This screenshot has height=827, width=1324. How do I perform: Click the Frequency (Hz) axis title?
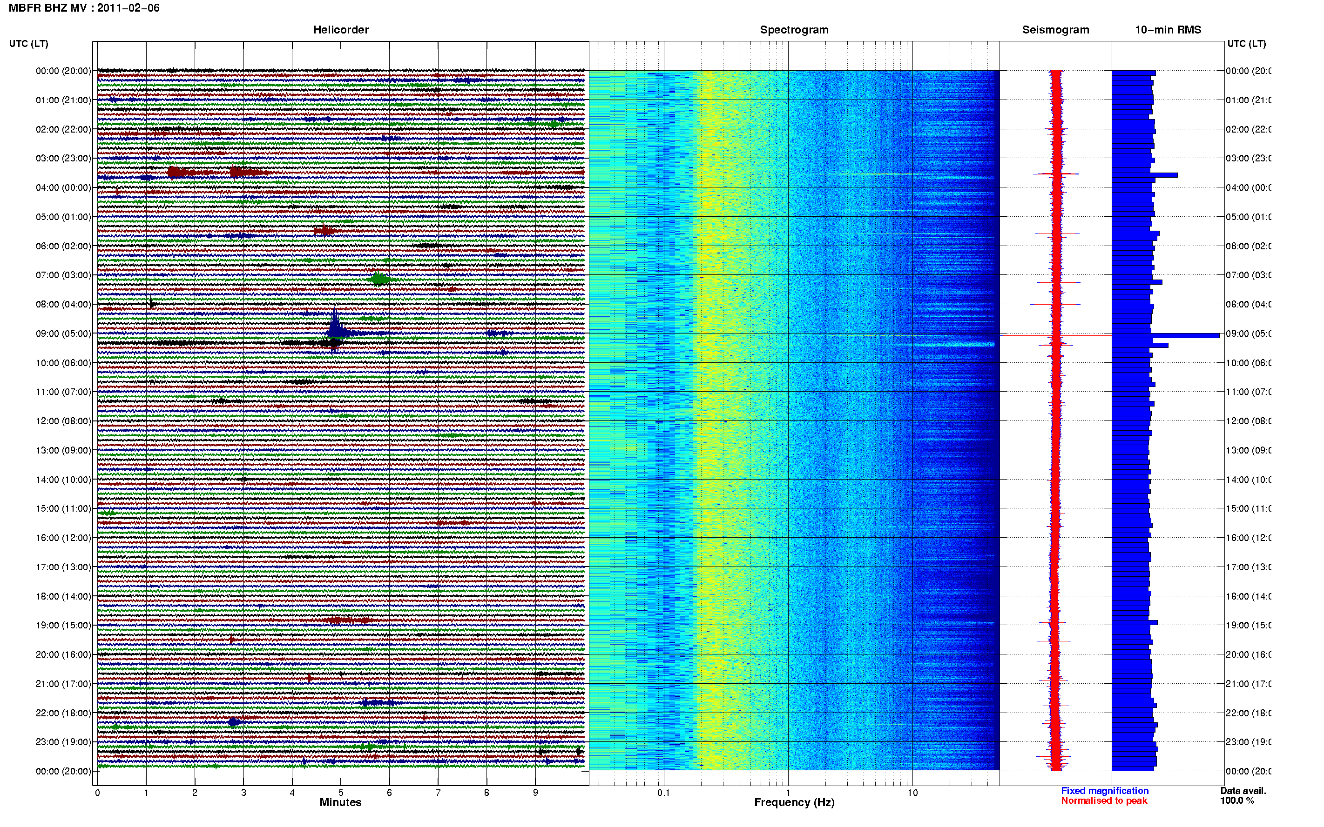coord(794,802)
